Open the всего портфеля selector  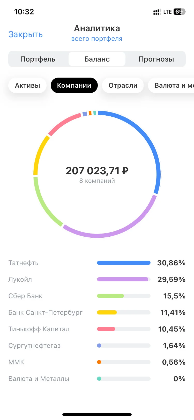tap(97, 39)
